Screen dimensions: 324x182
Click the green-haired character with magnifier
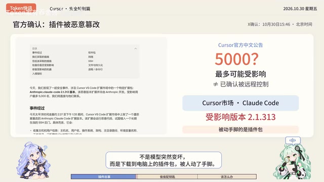(x=292, y=162)
